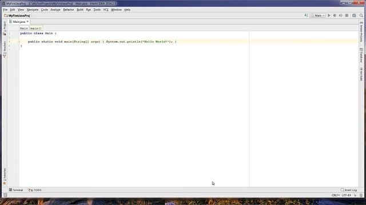
Task: Click the Search Everywhere magnifier icon
Action: 361,15
